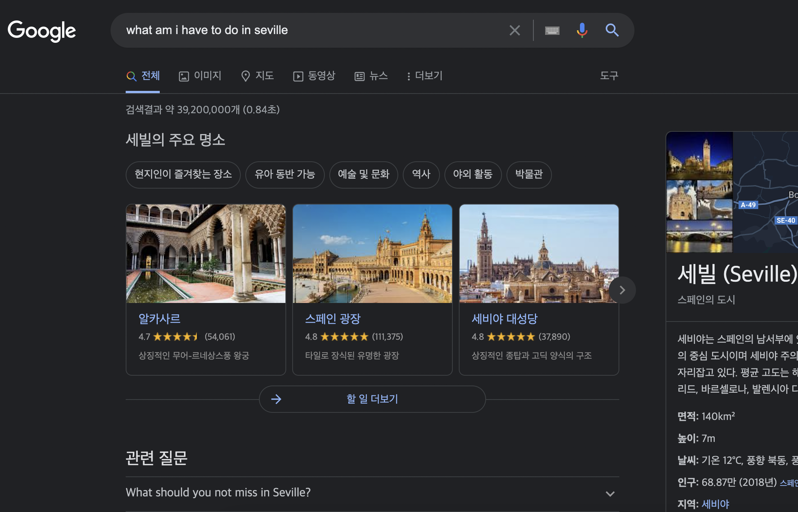Show next attractions with the carousel arrow
Screen dimensions: 798x512
pyautogui.click(x=622, y=290)
